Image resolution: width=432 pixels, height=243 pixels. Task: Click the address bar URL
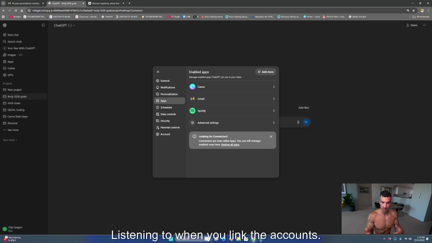click(87, 10)
